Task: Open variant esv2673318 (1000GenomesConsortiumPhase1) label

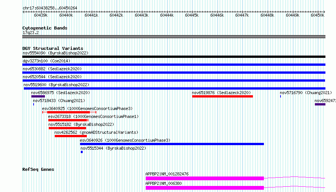Action: (93, 116)
